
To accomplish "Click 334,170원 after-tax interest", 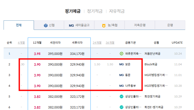I will [77, 54].
